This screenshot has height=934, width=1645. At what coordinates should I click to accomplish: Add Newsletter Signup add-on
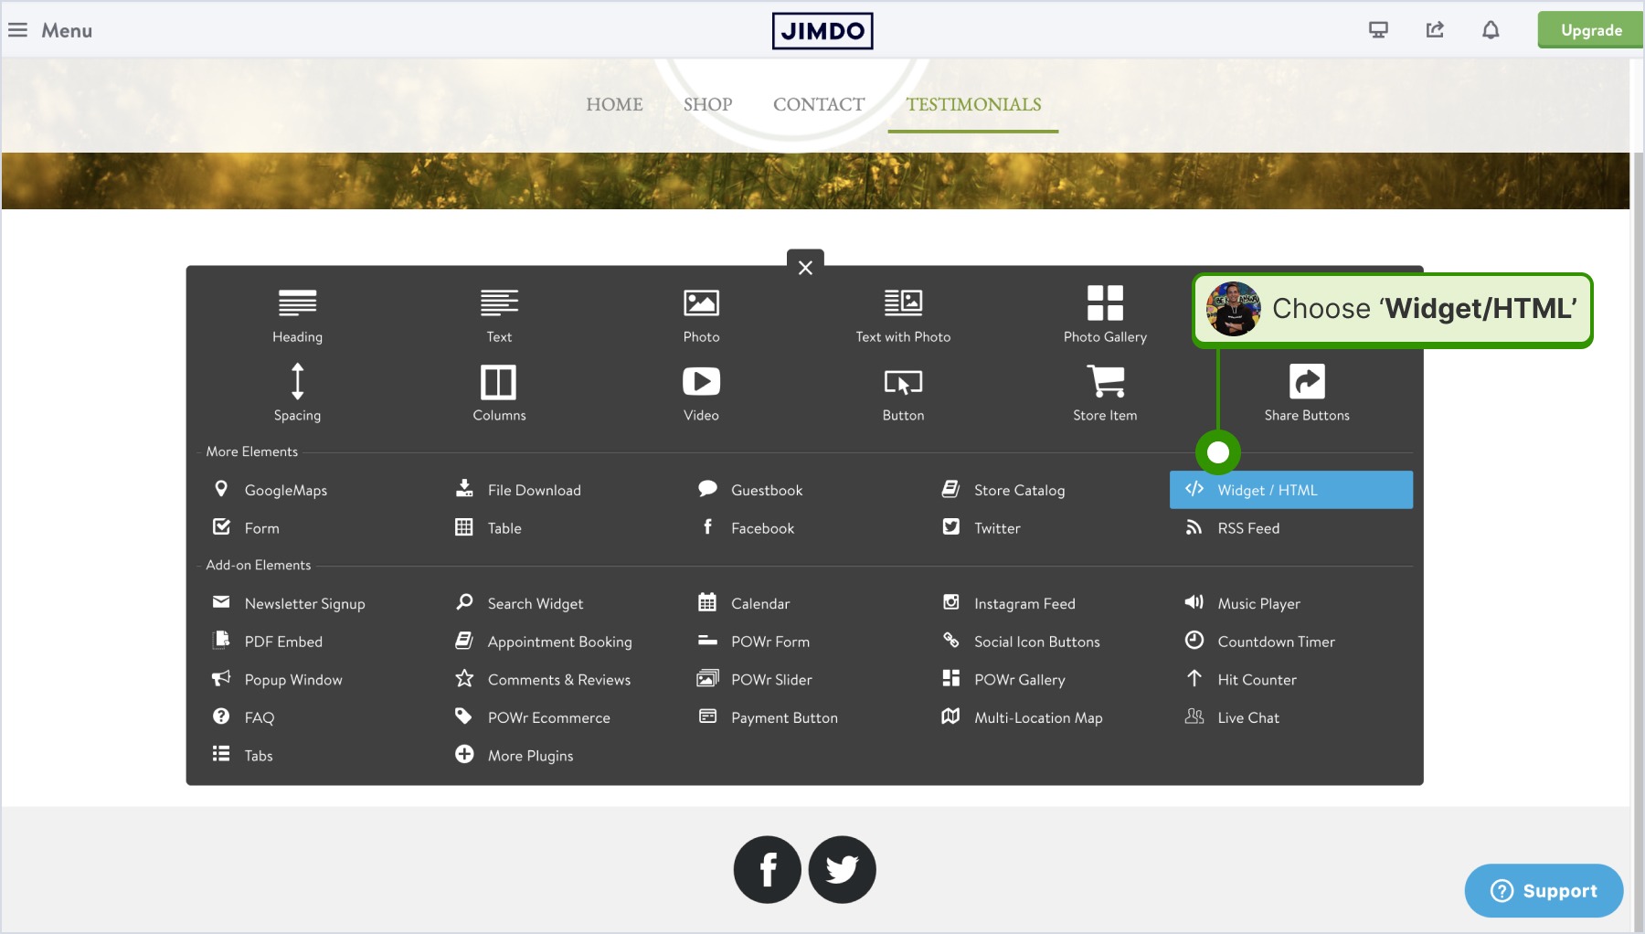tap(289, 603)
